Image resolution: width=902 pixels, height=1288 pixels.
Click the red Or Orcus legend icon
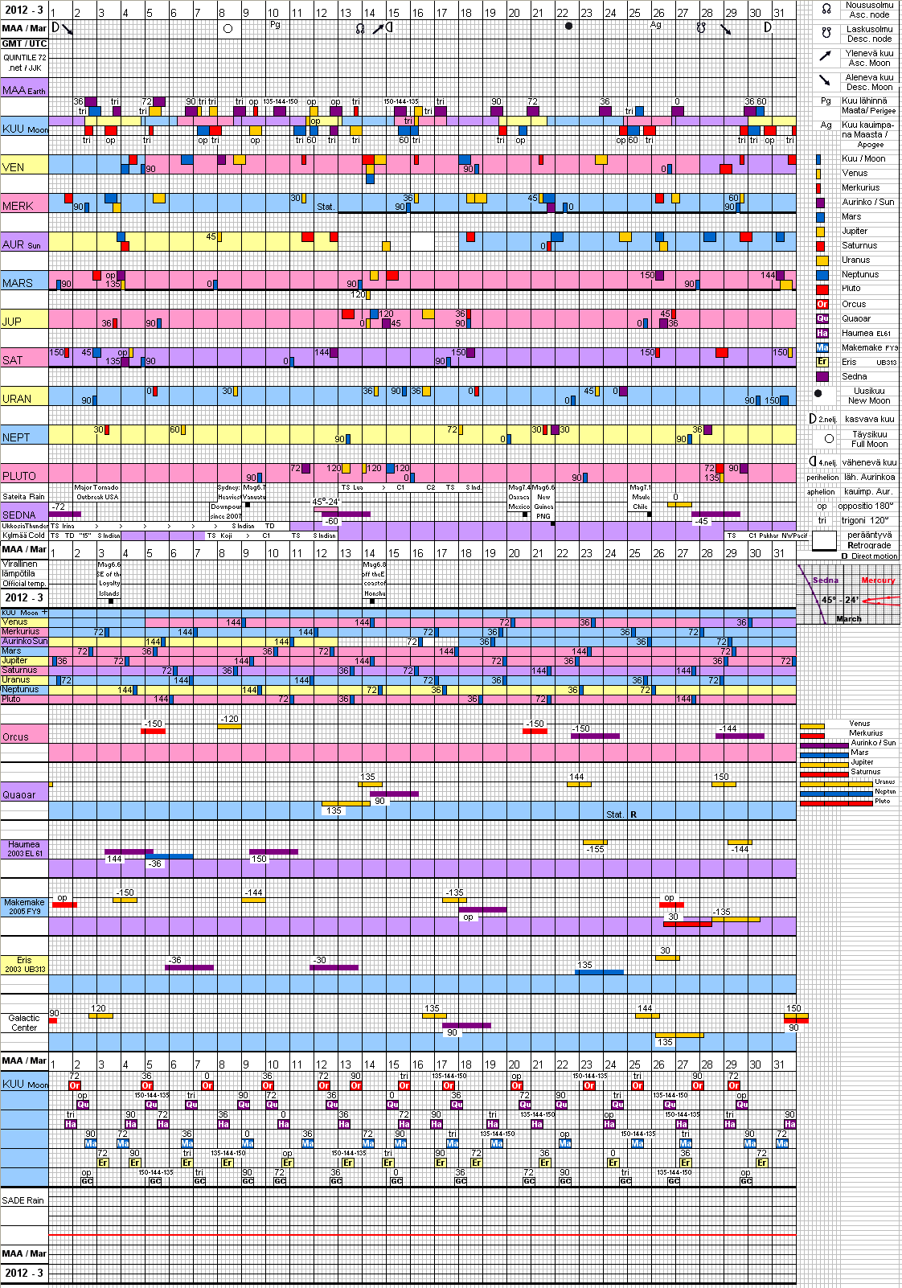click(x=822, y=304)
